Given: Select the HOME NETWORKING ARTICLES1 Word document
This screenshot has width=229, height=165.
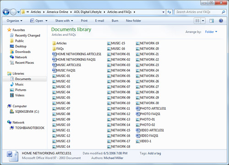Looking at the screenshot, I should pyautogui.click(x=76, y=54).
